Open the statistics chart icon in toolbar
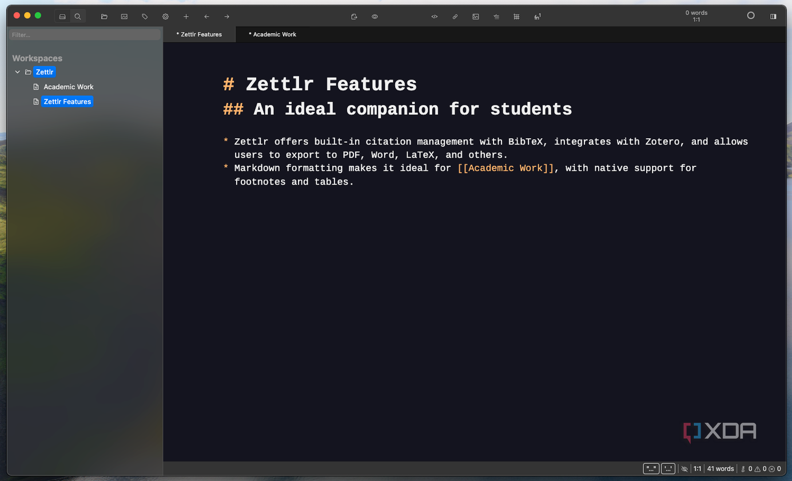Image resolution: width=792 pixels, height=481 pixels. point(124,17)
